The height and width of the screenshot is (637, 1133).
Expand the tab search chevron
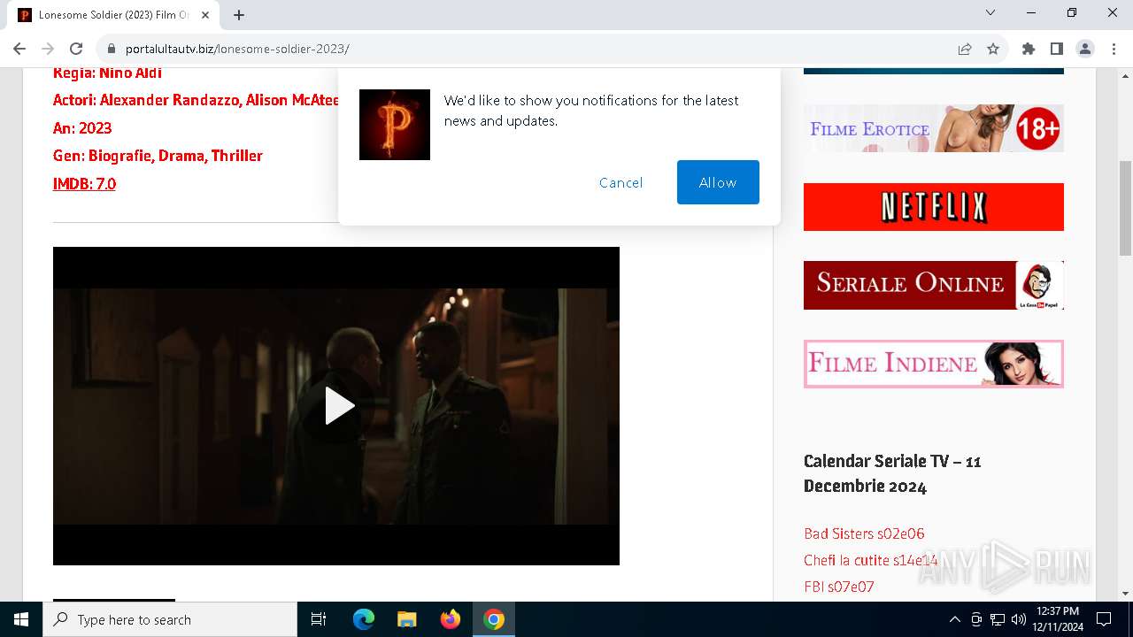pyautogui.click(x=990, y=13)
